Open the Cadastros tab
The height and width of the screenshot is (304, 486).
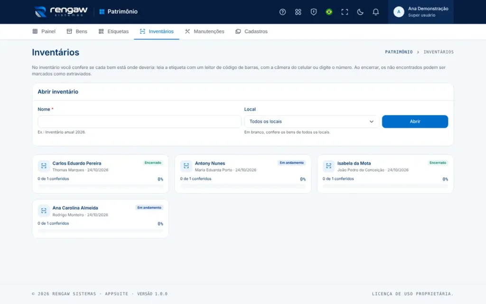[252, 31]
